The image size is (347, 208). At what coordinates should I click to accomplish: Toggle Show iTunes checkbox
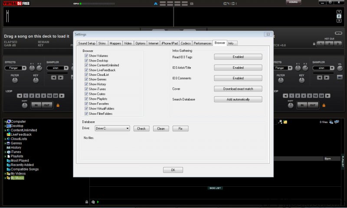(x=86, y=89)
